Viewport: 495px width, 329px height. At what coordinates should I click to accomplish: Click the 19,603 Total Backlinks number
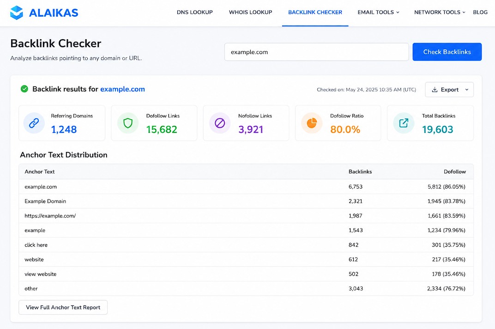pyautogui.click(x=438, y=129)
